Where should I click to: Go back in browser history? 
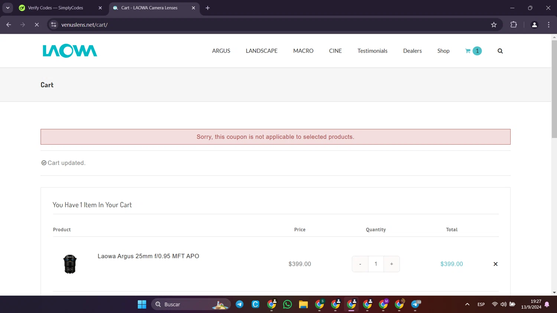9,25
